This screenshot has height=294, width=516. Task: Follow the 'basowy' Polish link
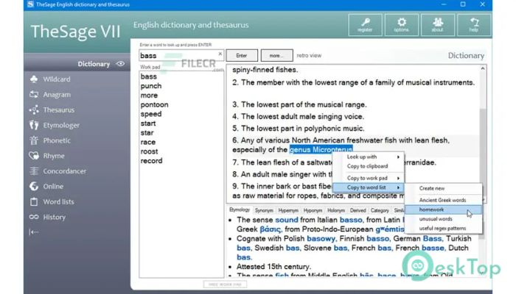(321, 239)
